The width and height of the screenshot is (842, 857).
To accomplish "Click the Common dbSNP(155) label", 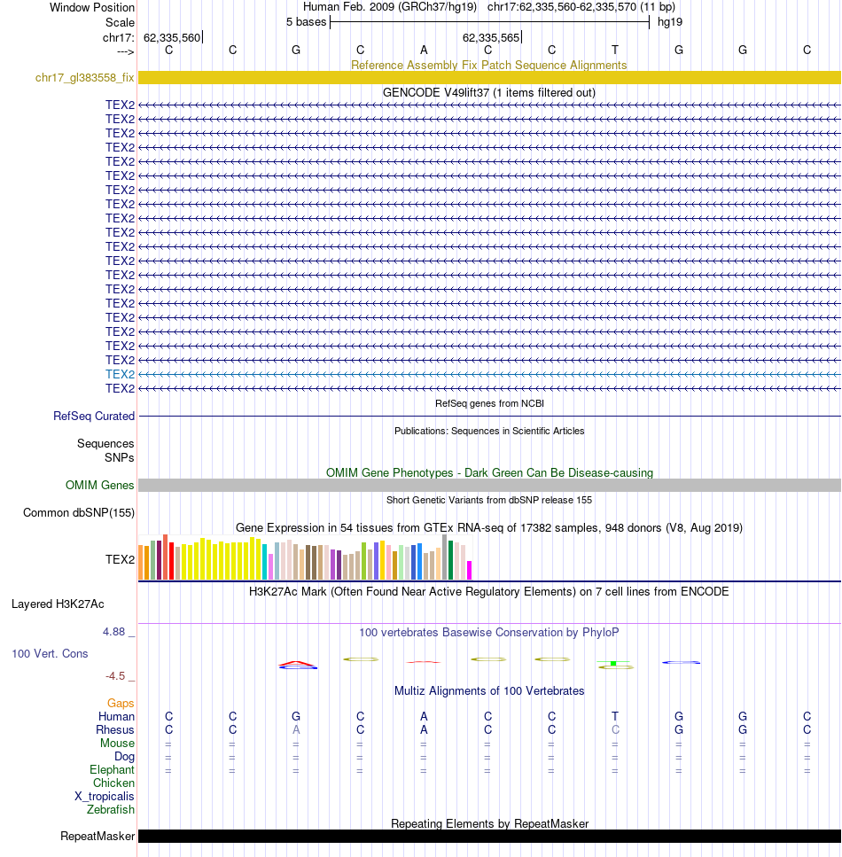I will click(79, 512).
